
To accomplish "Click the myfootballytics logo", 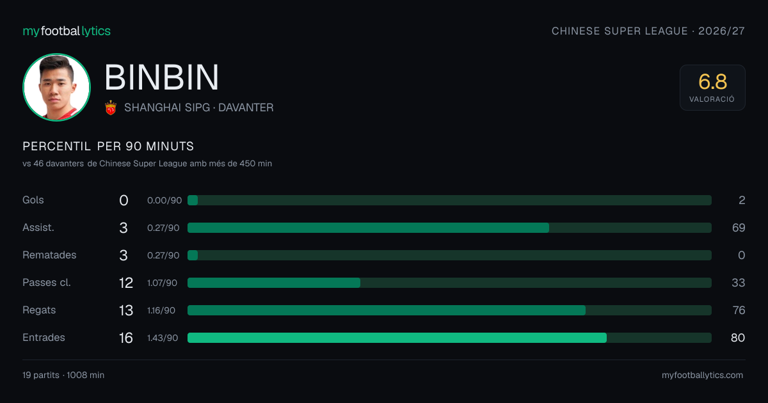I will coord(67,31).
